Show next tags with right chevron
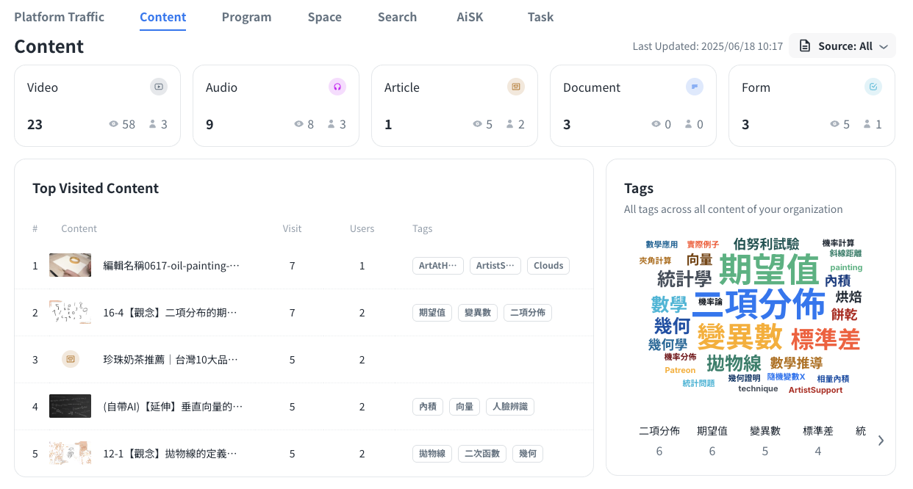The image size is (913, 489). coord(881,441)
